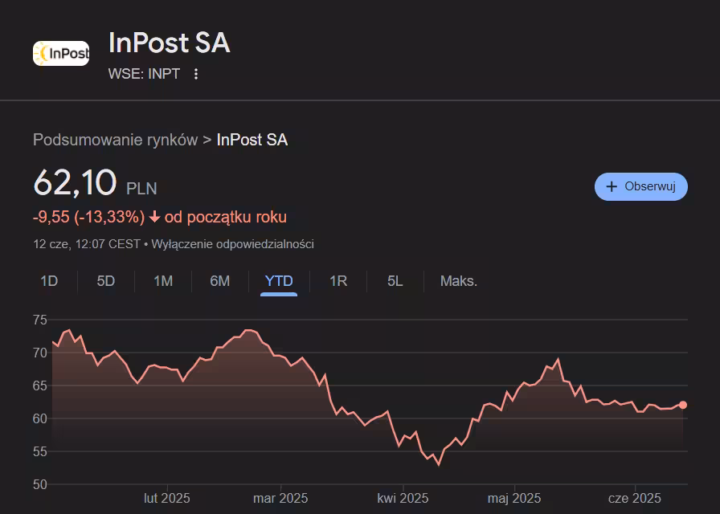The height and width of the screenshot is (514, 720).
Task: Click the 60 price axis label
Action: coord(40,418)
